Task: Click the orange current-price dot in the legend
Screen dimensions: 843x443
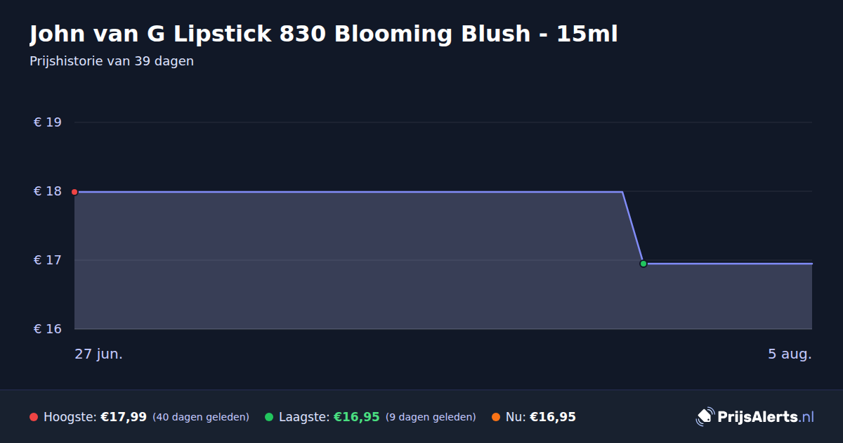Action: (496, 417)
